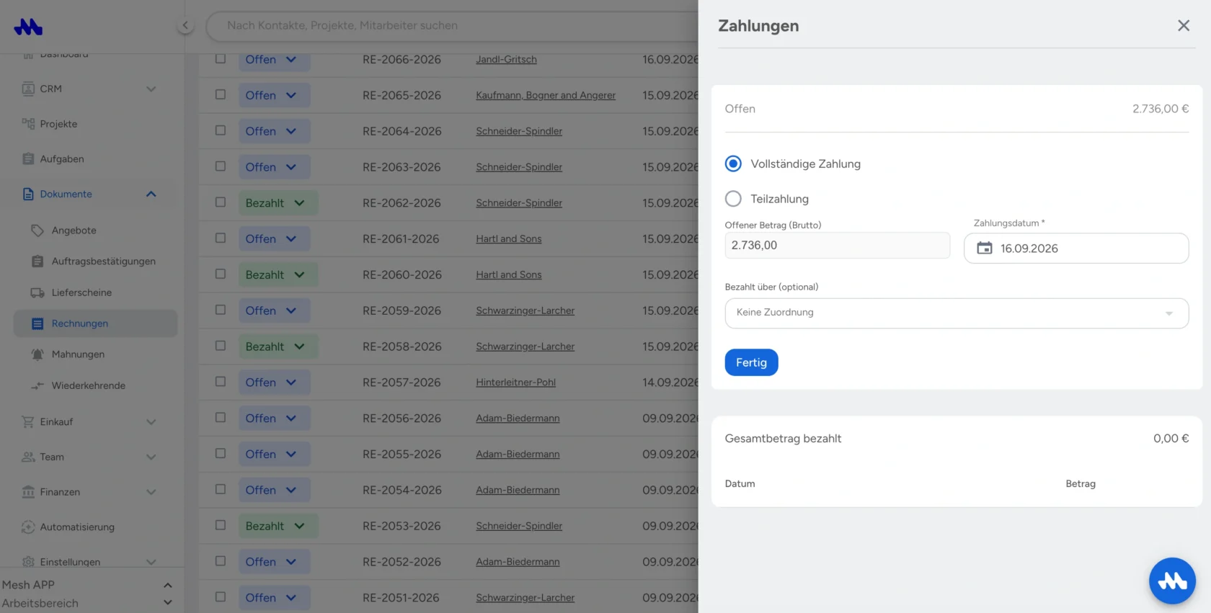Screen dimensions: 1211x613
Task: Open the Jandl-Gritsch contact link
Action: (506, 59)
